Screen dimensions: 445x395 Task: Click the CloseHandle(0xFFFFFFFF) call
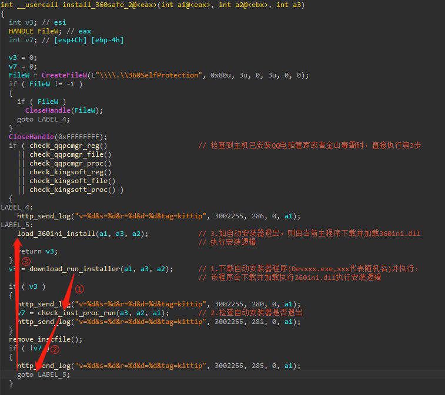58,137
